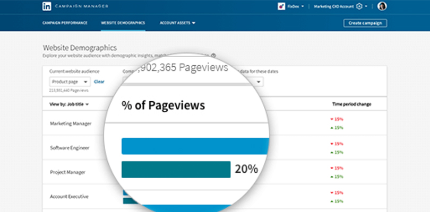
Task: Click Software Engineer green 15% change
Action: coord(337,152)
